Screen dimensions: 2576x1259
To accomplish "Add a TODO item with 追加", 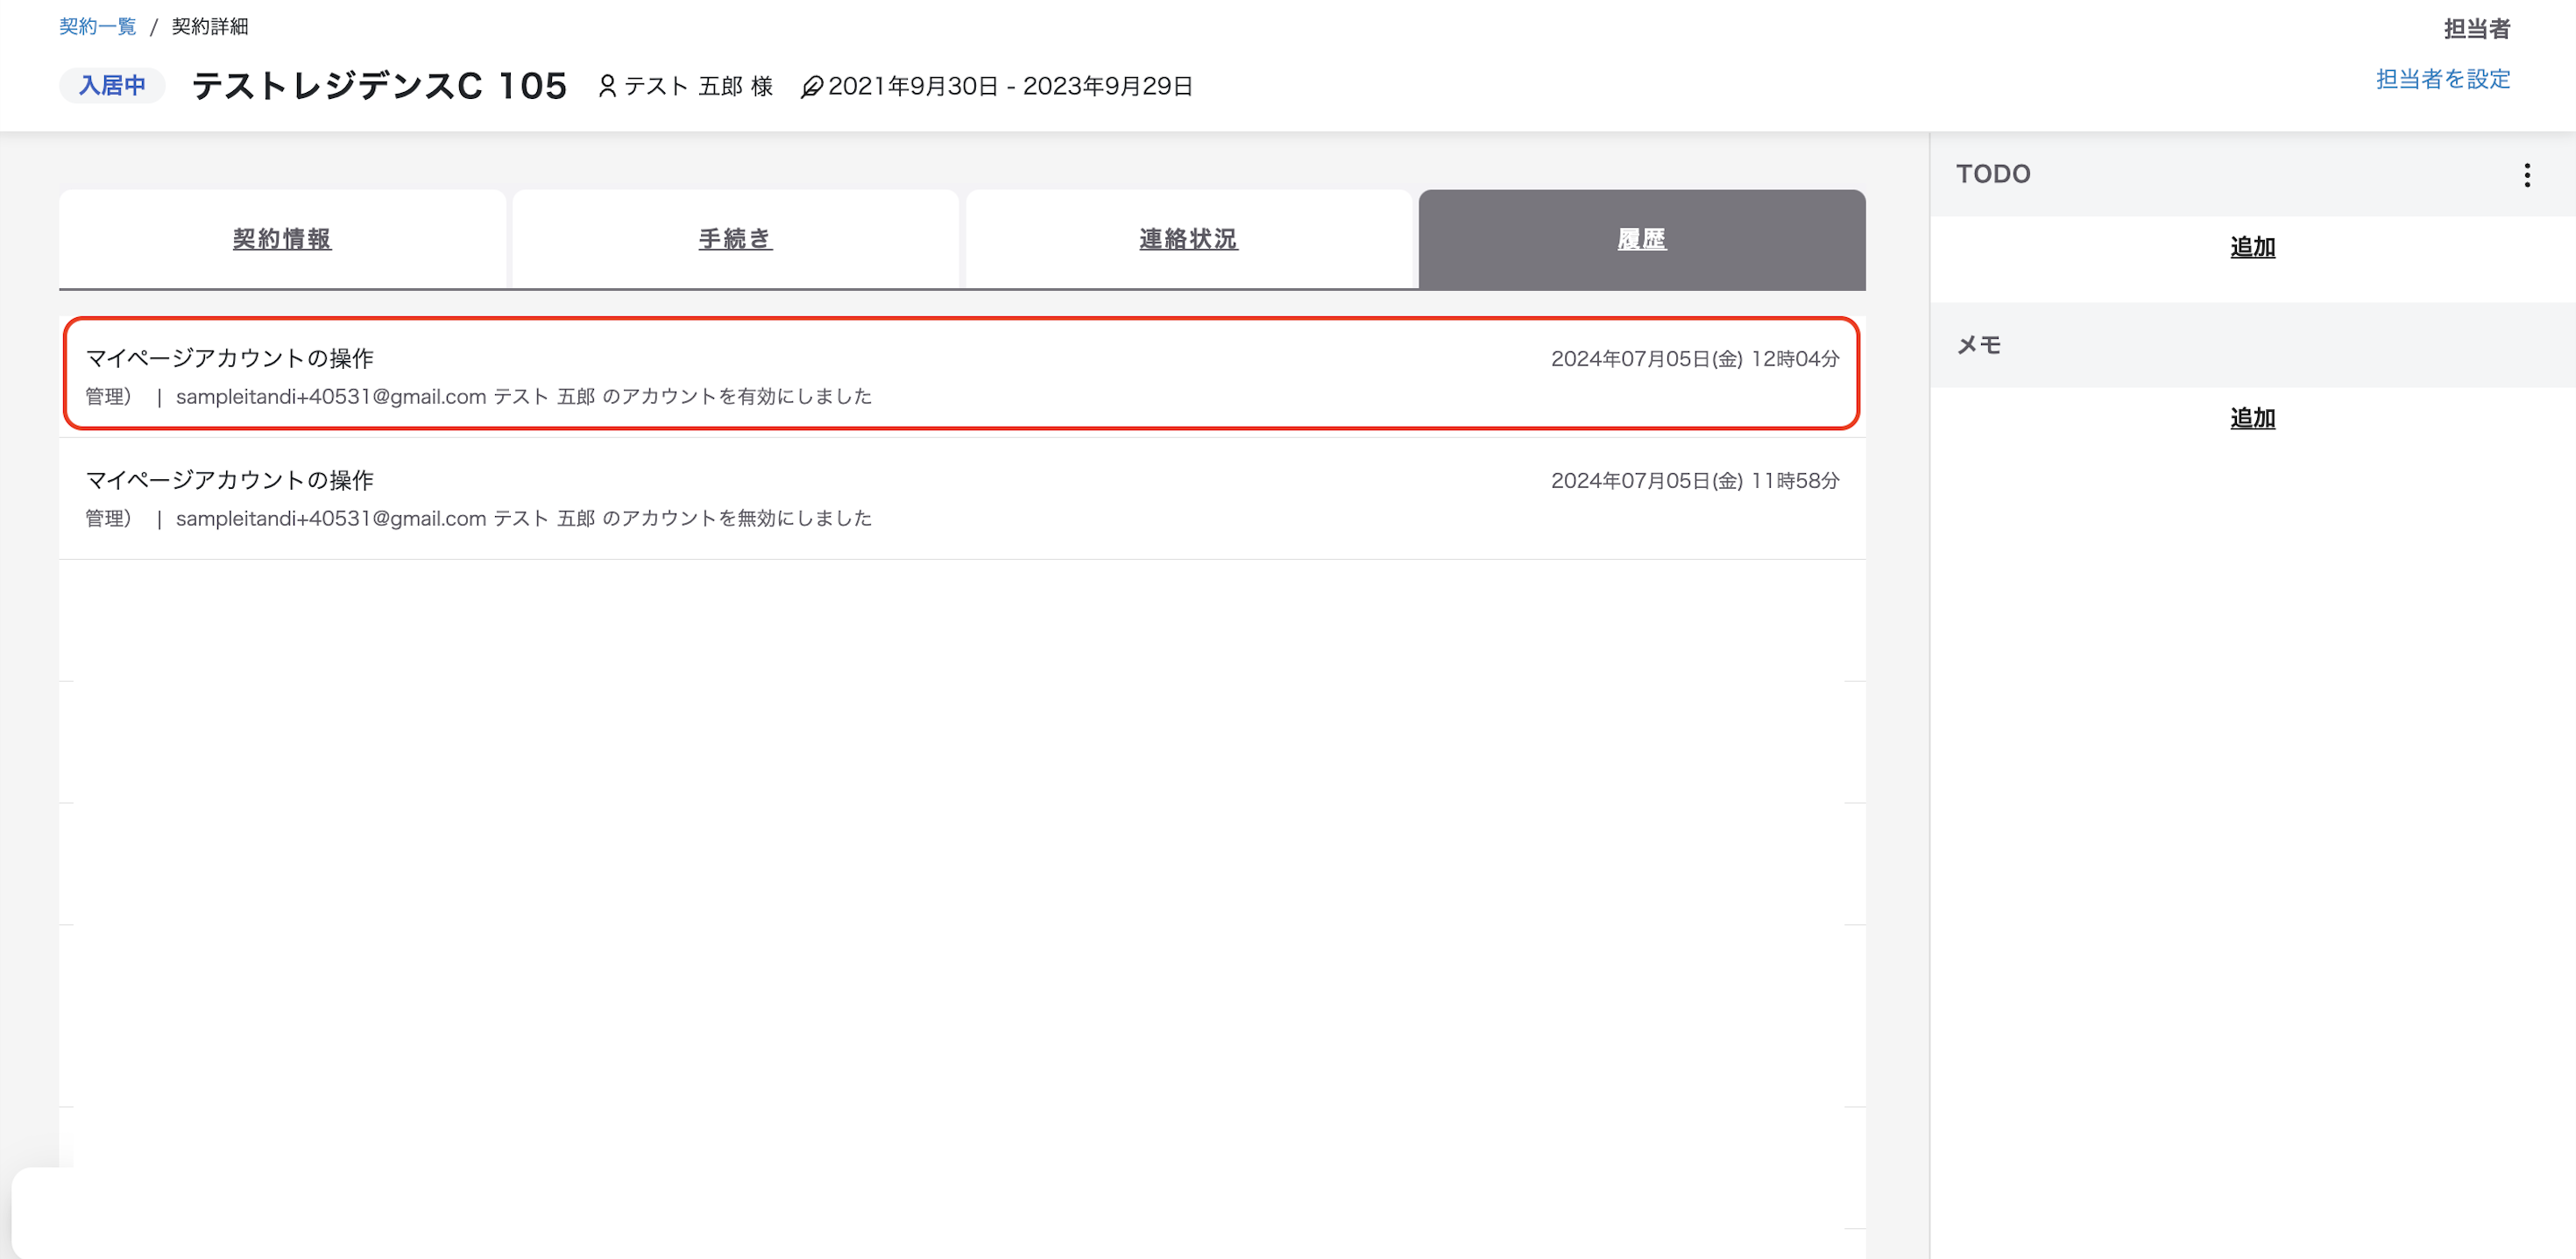I will point(2252,247).
